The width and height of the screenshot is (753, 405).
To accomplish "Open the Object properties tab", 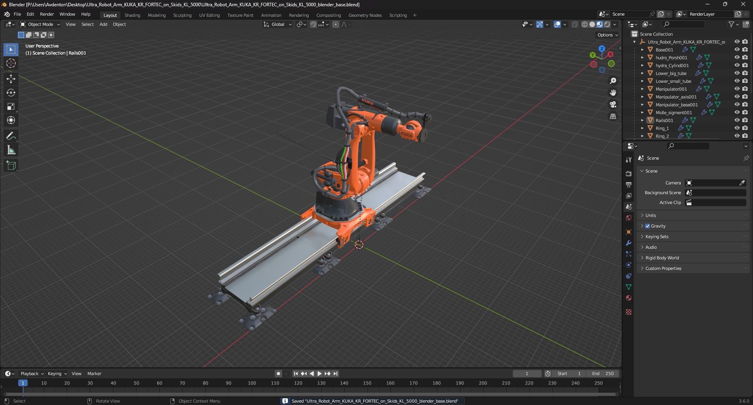I will (x=629, y=232).
